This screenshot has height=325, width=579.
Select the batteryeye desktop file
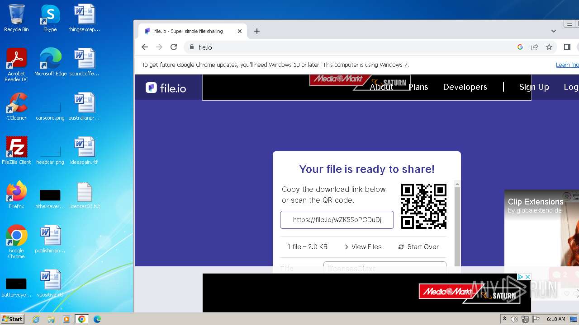[x=16, y=288]
